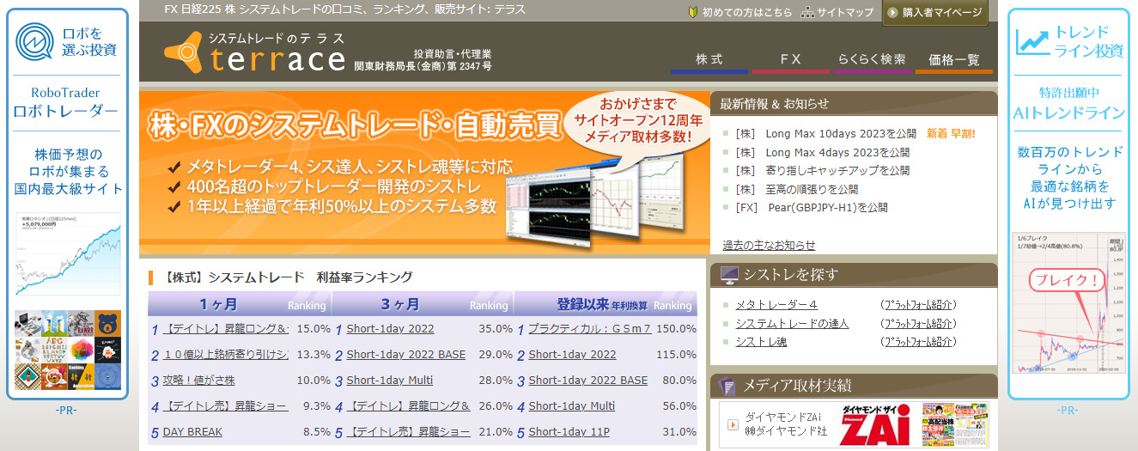Open the FX navigation tab
The image size is (1138, 451).
pos(790,59)
